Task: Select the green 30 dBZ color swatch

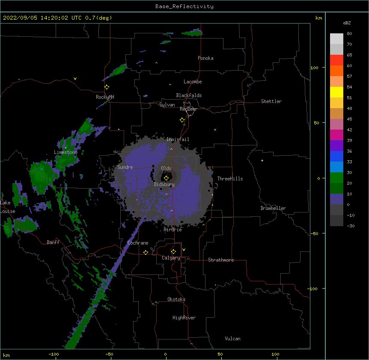Action: coord(336,178)
